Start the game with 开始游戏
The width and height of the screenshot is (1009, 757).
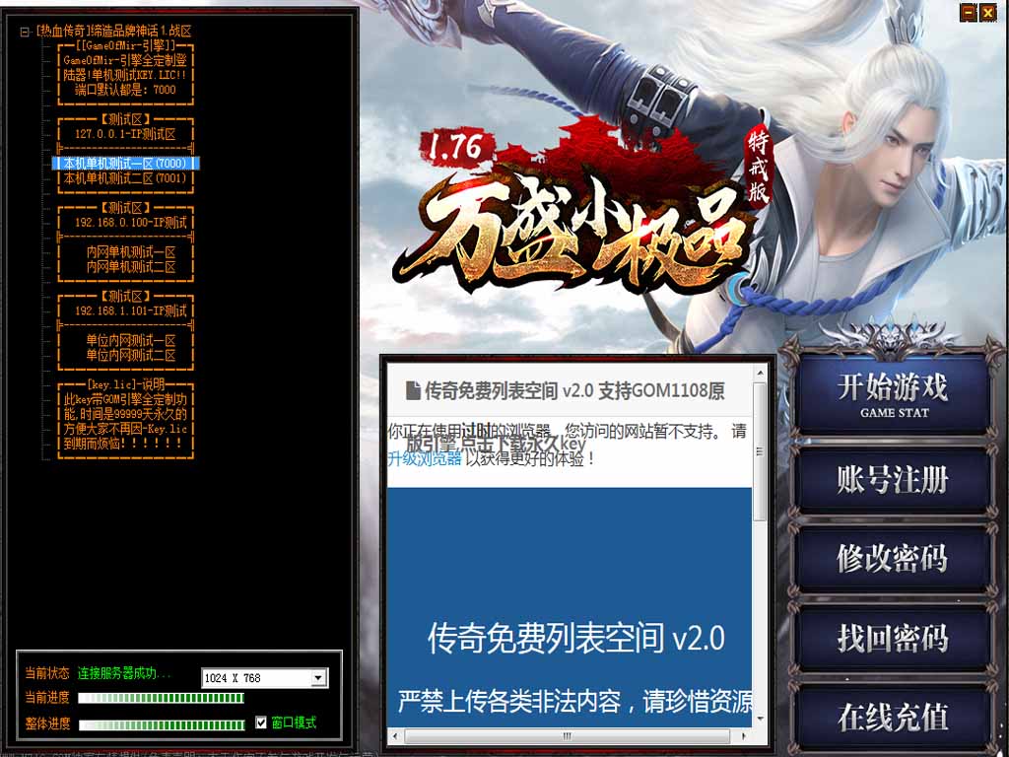point(893,394)
